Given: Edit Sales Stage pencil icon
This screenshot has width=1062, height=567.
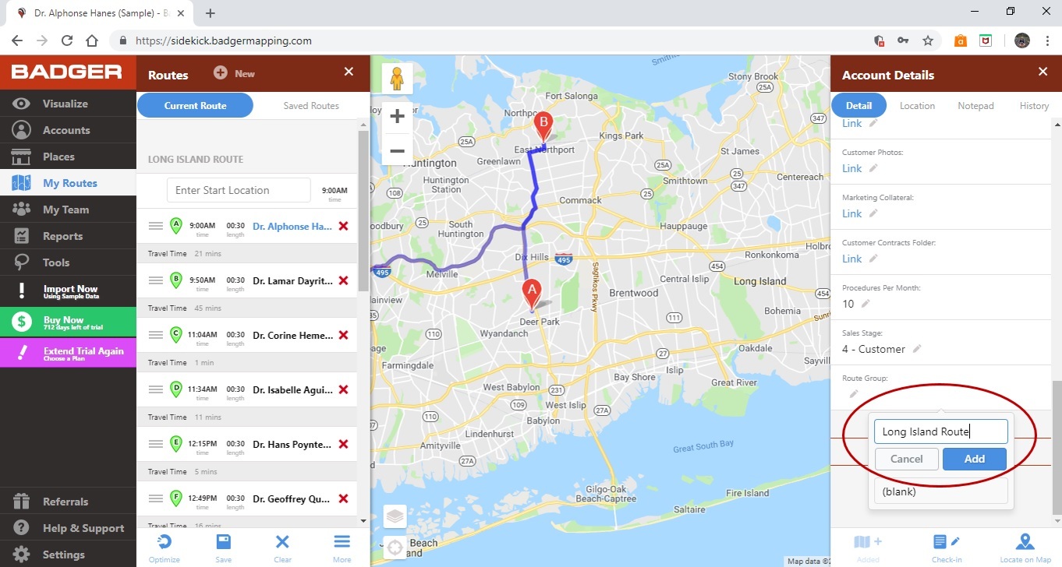Looking at the screenshot, I should (917, 349).
